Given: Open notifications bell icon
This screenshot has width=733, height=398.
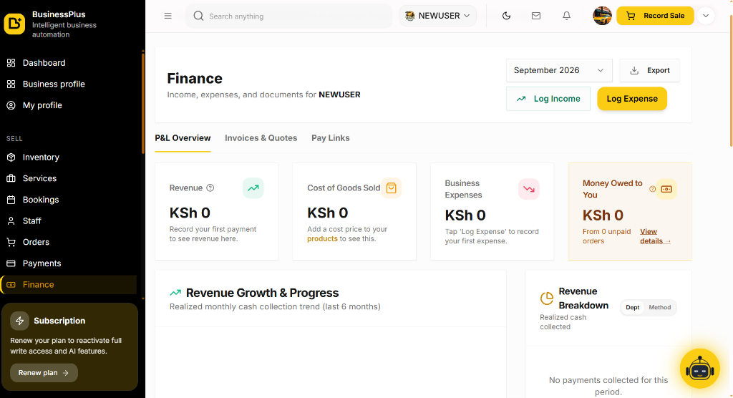Looking at the screenshot, I should [x=567, y=16].
